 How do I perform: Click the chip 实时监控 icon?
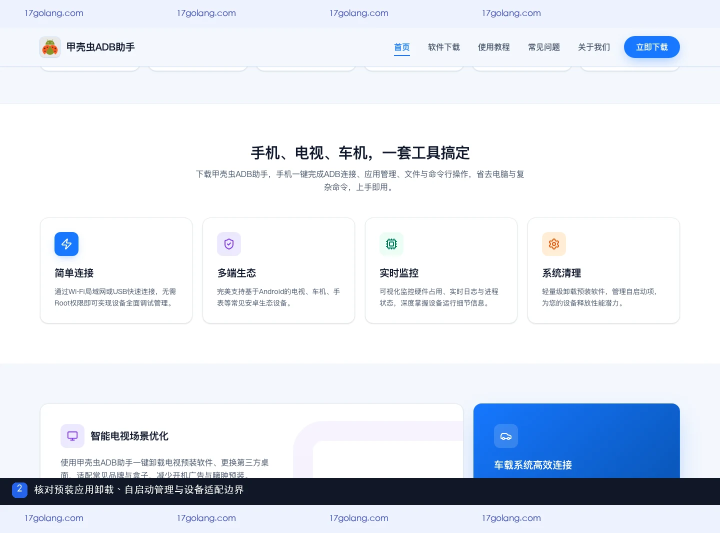391,244
